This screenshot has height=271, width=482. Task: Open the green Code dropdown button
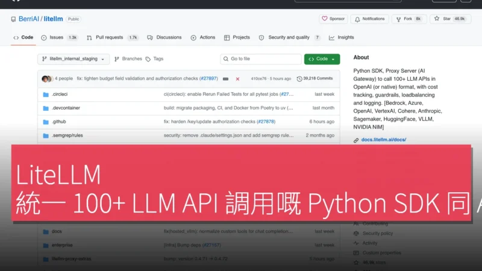[x=322, y=59]
